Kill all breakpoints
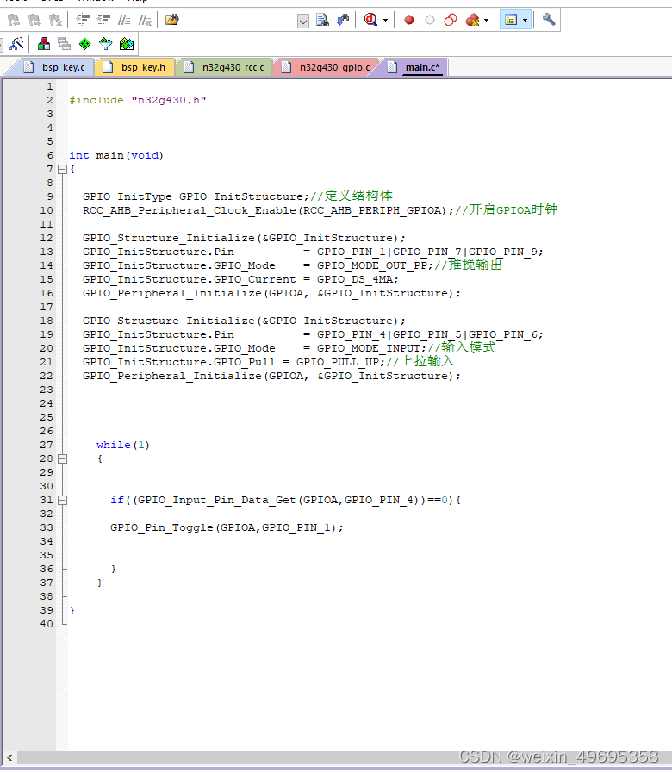Image resolution: width=672 pixels, height=773 pixels. (472, 20)
